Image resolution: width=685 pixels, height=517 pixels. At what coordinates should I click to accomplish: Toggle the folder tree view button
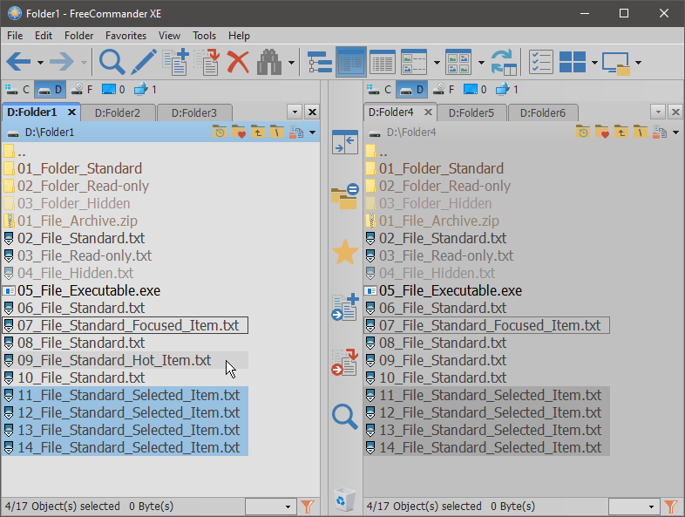click(320, 62)
